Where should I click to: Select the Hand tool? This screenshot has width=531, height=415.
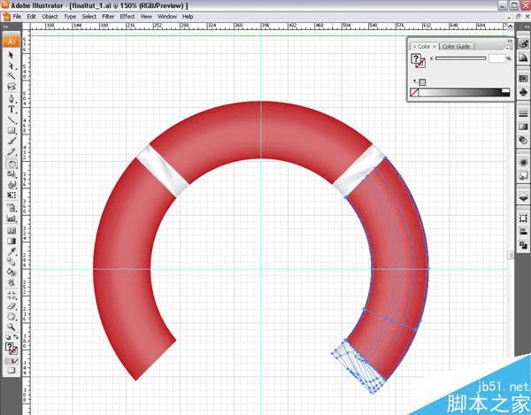point(12,317)
